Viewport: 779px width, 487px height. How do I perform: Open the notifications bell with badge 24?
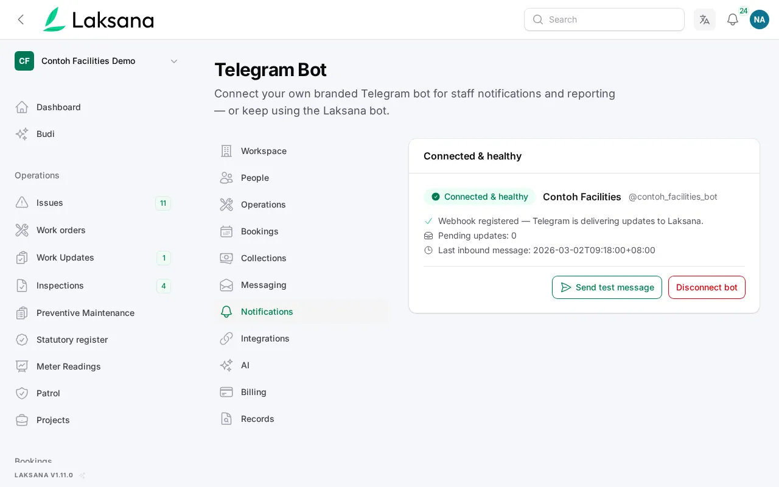pos(733,19)
